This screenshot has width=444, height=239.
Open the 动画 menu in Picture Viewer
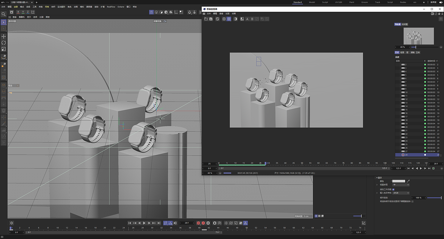234,14
